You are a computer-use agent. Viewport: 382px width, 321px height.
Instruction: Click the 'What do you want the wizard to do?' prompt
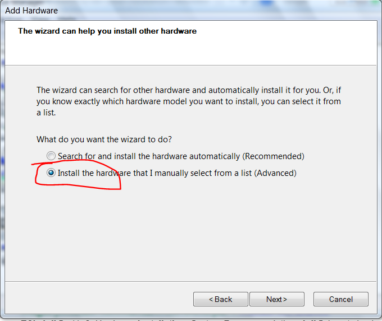point(104,139)
